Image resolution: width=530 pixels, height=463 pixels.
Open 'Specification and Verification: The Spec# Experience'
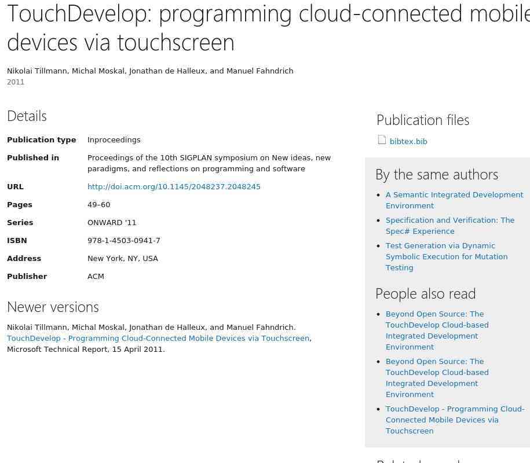pyautogui.click(x=450, y=226)
